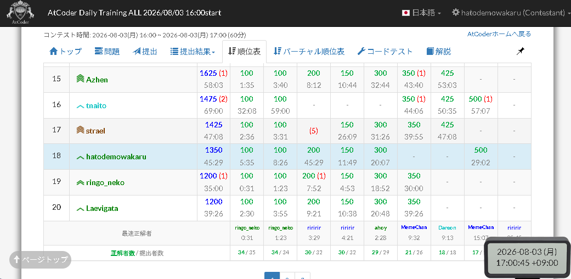Go to the トップ tab
571x279 pixels.
point(65,52)
